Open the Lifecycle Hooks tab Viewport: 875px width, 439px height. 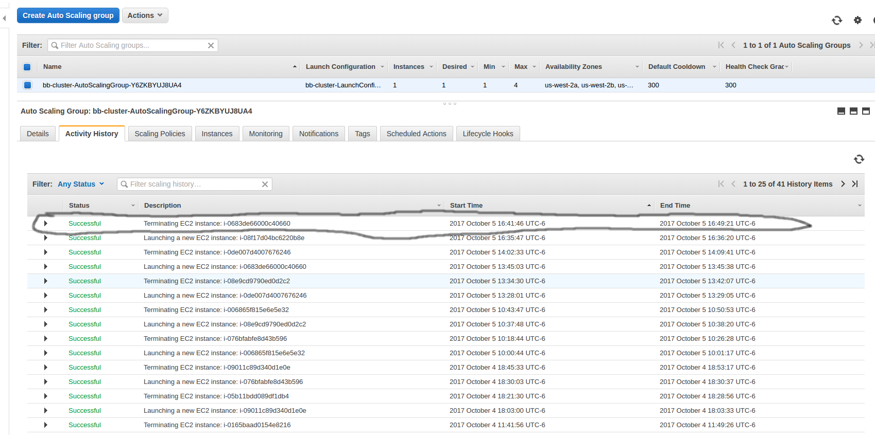coord(488,134)
